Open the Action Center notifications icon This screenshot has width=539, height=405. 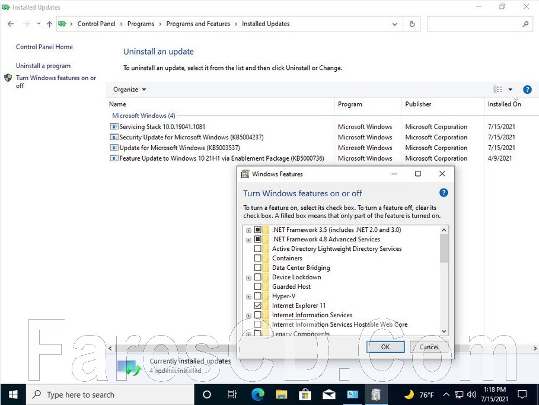point(522,394)
